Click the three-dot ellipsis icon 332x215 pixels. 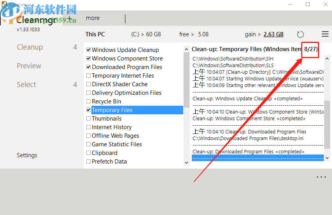tap(321, 177)
